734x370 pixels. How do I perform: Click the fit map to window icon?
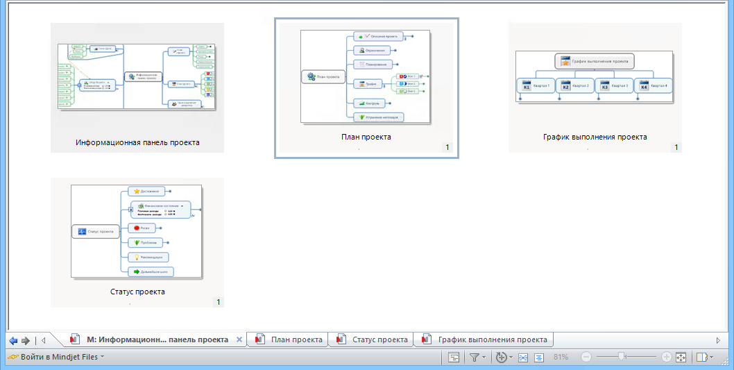click(681, 358)
